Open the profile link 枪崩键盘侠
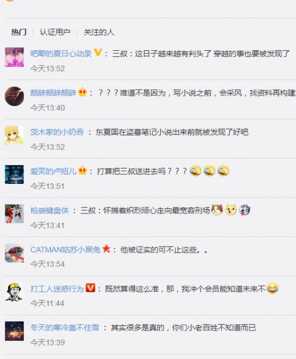The width and height of the screenshot is (296, 359). [50, 211]
